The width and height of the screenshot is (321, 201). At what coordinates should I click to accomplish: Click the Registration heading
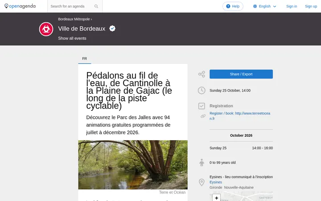pyautogui.click(x=221, y=106)
